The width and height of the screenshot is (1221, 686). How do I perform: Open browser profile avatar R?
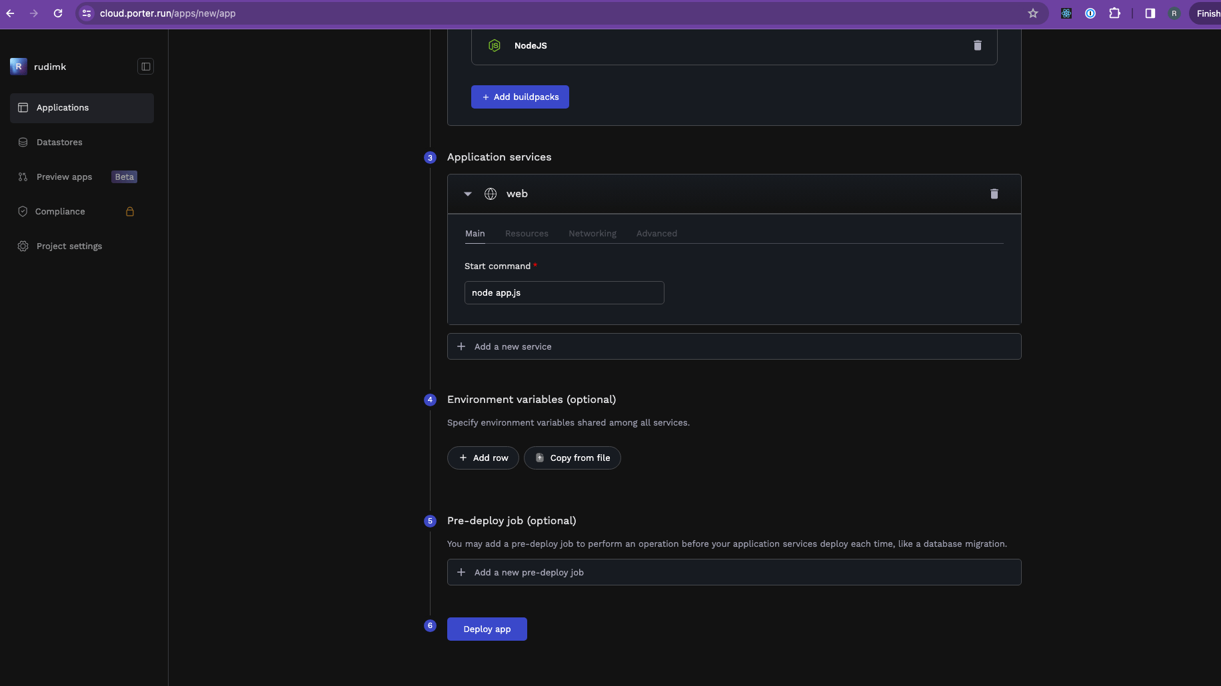tap(1174, 13)
